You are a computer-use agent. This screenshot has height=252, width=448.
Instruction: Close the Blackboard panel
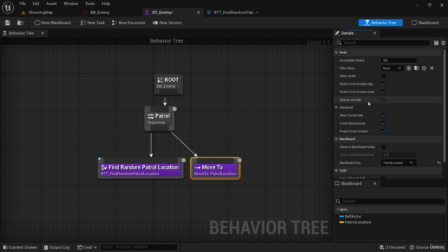374,183
